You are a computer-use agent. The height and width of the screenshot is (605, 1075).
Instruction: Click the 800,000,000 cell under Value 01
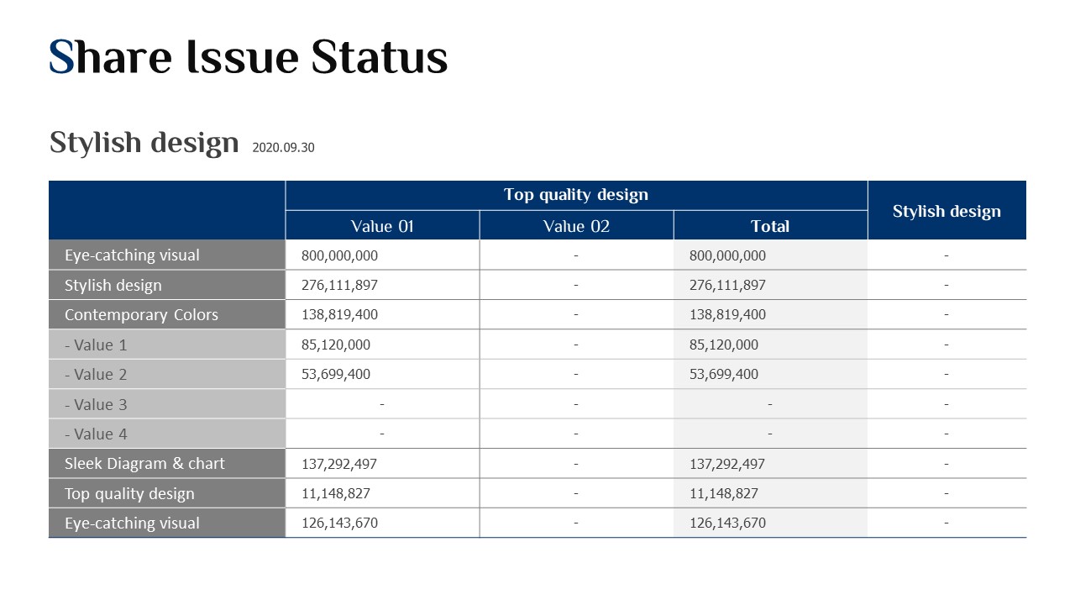(382, 255)
